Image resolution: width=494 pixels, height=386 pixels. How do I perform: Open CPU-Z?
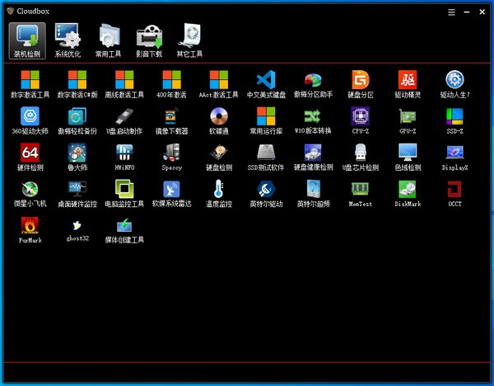(361, 120)
